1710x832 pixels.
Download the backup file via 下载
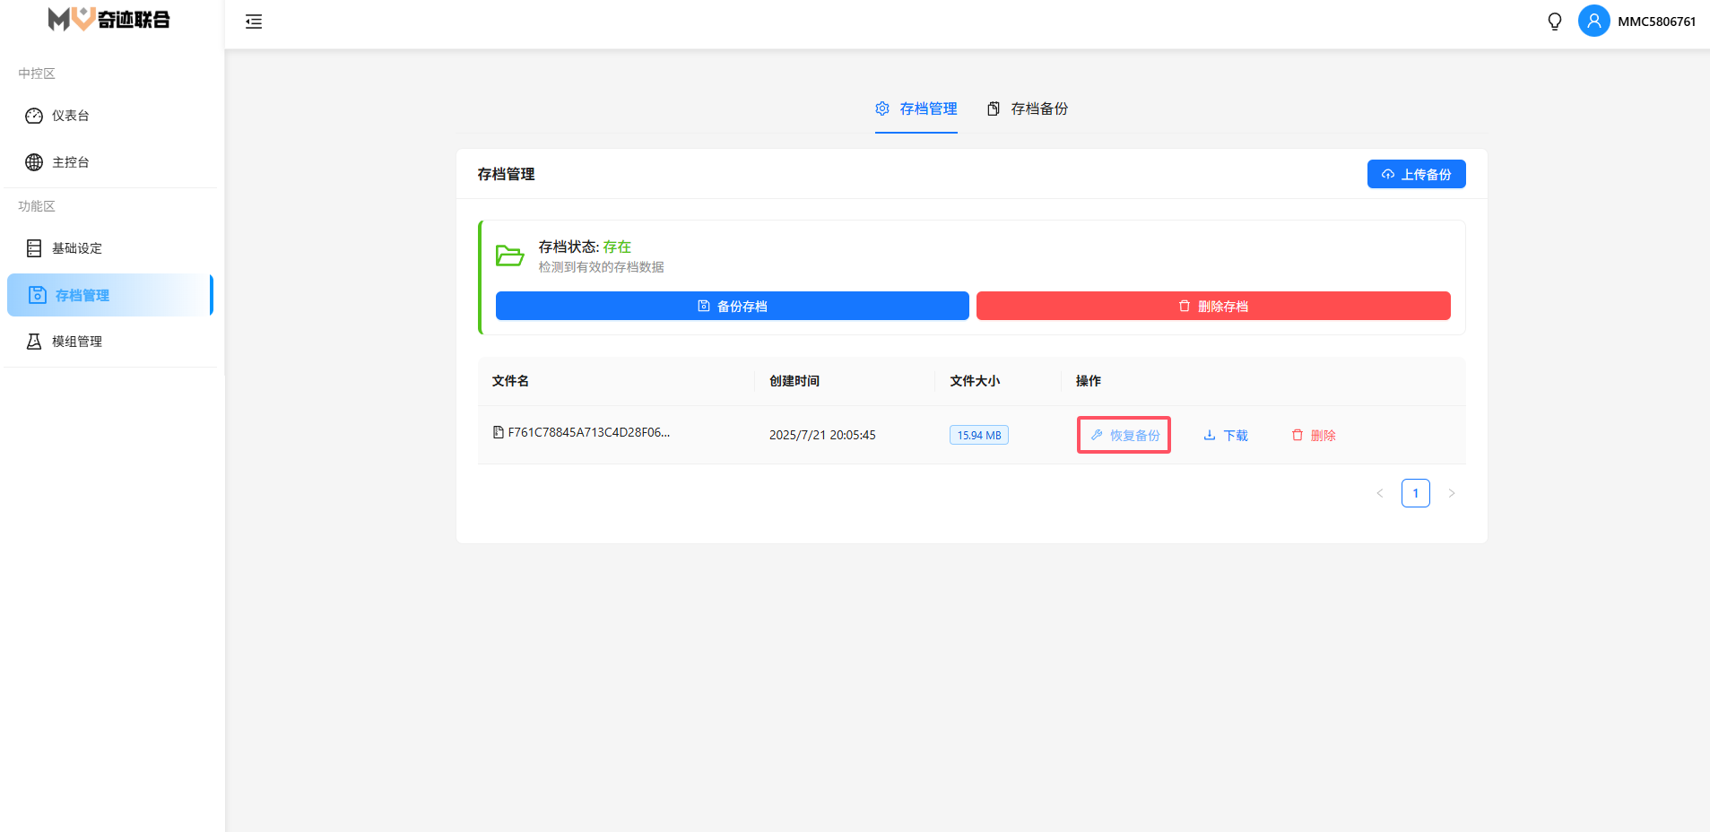(1226, 435)
